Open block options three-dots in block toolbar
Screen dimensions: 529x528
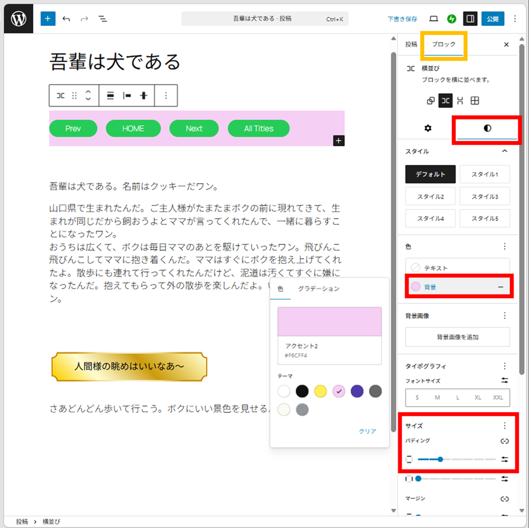click(166, 95)
